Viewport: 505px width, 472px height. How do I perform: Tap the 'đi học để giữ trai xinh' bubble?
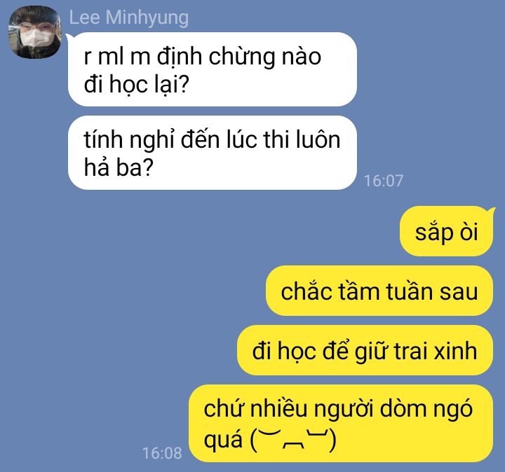point(365,350)
